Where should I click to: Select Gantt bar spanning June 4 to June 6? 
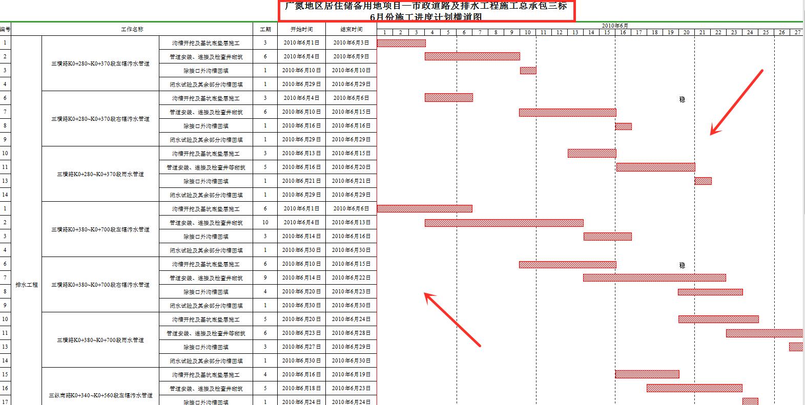click(x=449, y=98)
